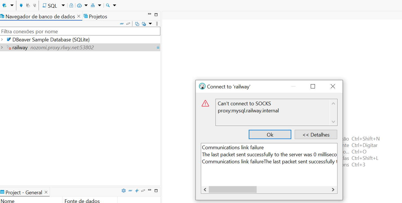This screenshot has height=203, width=402.
Task: Click the magnifier search icon in toolbar
Action: (108, 5)
